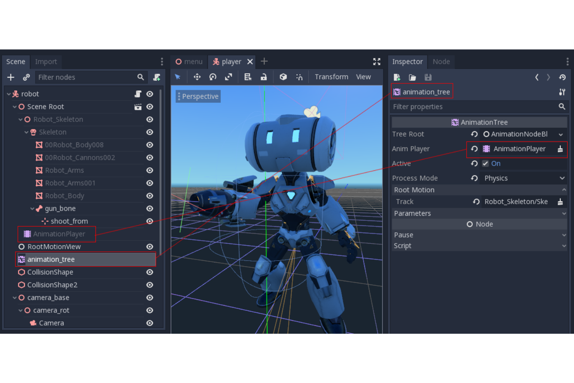Save the current resource in the Inspector
The image size is (574, 383).
pyautogui.click(x=428, y=77)
